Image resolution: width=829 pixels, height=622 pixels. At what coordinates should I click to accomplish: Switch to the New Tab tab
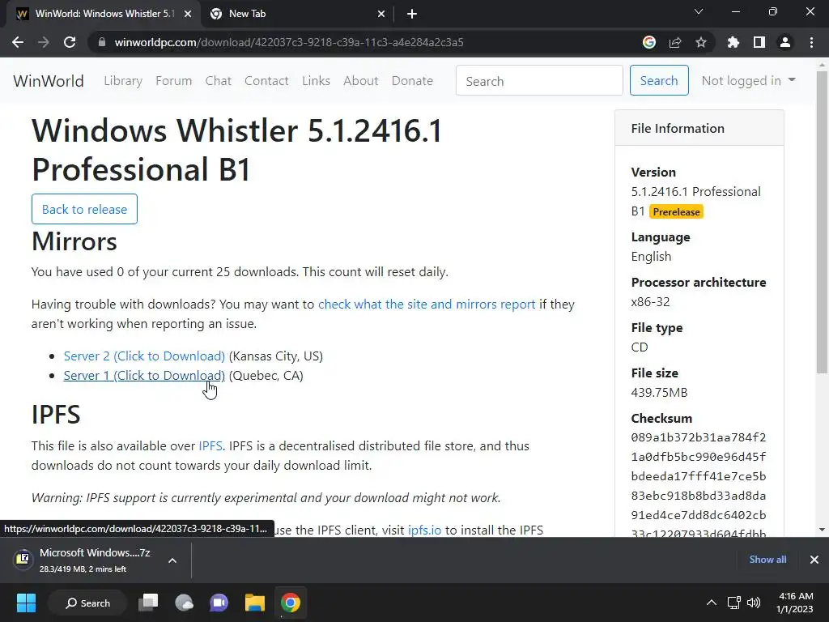(x=298, y=14)
